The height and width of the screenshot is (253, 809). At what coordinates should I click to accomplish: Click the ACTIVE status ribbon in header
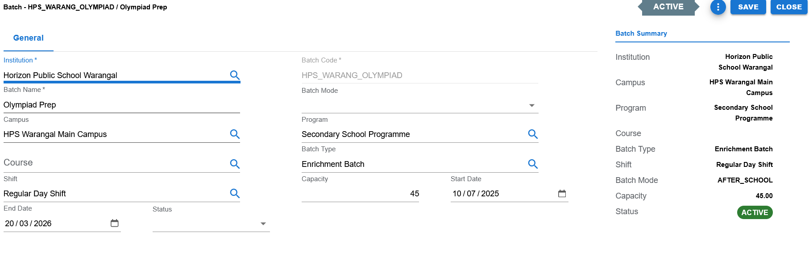(668, 7)
